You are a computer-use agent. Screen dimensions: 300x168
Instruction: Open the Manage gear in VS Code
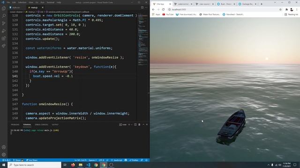(4, 154)
